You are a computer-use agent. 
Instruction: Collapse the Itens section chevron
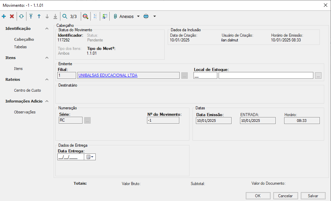(47, 58)
